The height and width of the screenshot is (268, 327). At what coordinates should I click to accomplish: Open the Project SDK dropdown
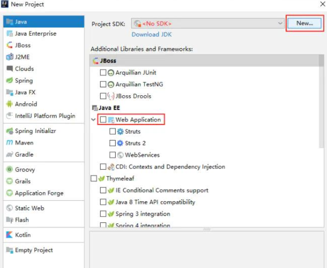pyautogui.click(x=208, y=23)
